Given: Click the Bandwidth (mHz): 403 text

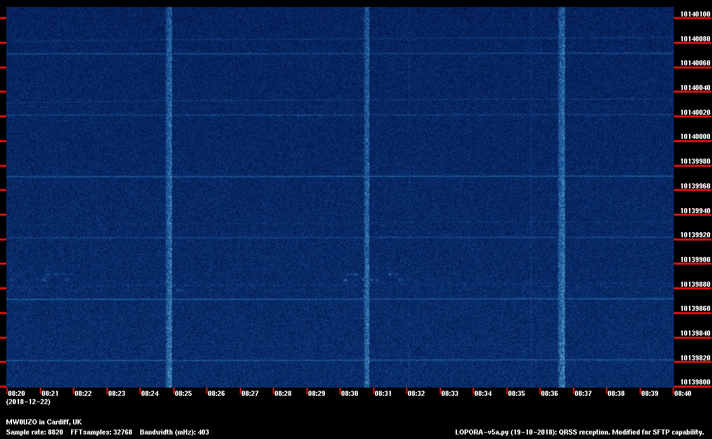Looking at the screenshot, I should click(174, 432).
